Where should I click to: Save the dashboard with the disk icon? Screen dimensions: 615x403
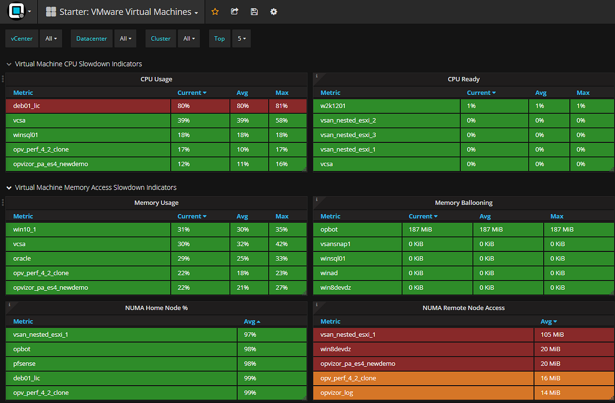click(254, 11)
